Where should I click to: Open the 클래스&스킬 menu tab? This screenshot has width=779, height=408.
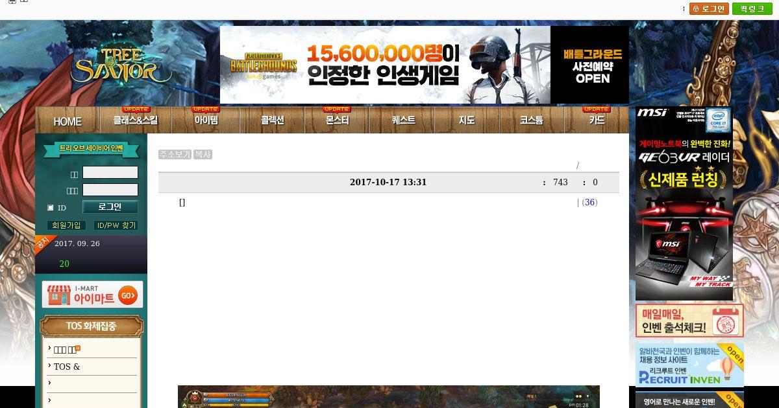click(x=136, y=120)
